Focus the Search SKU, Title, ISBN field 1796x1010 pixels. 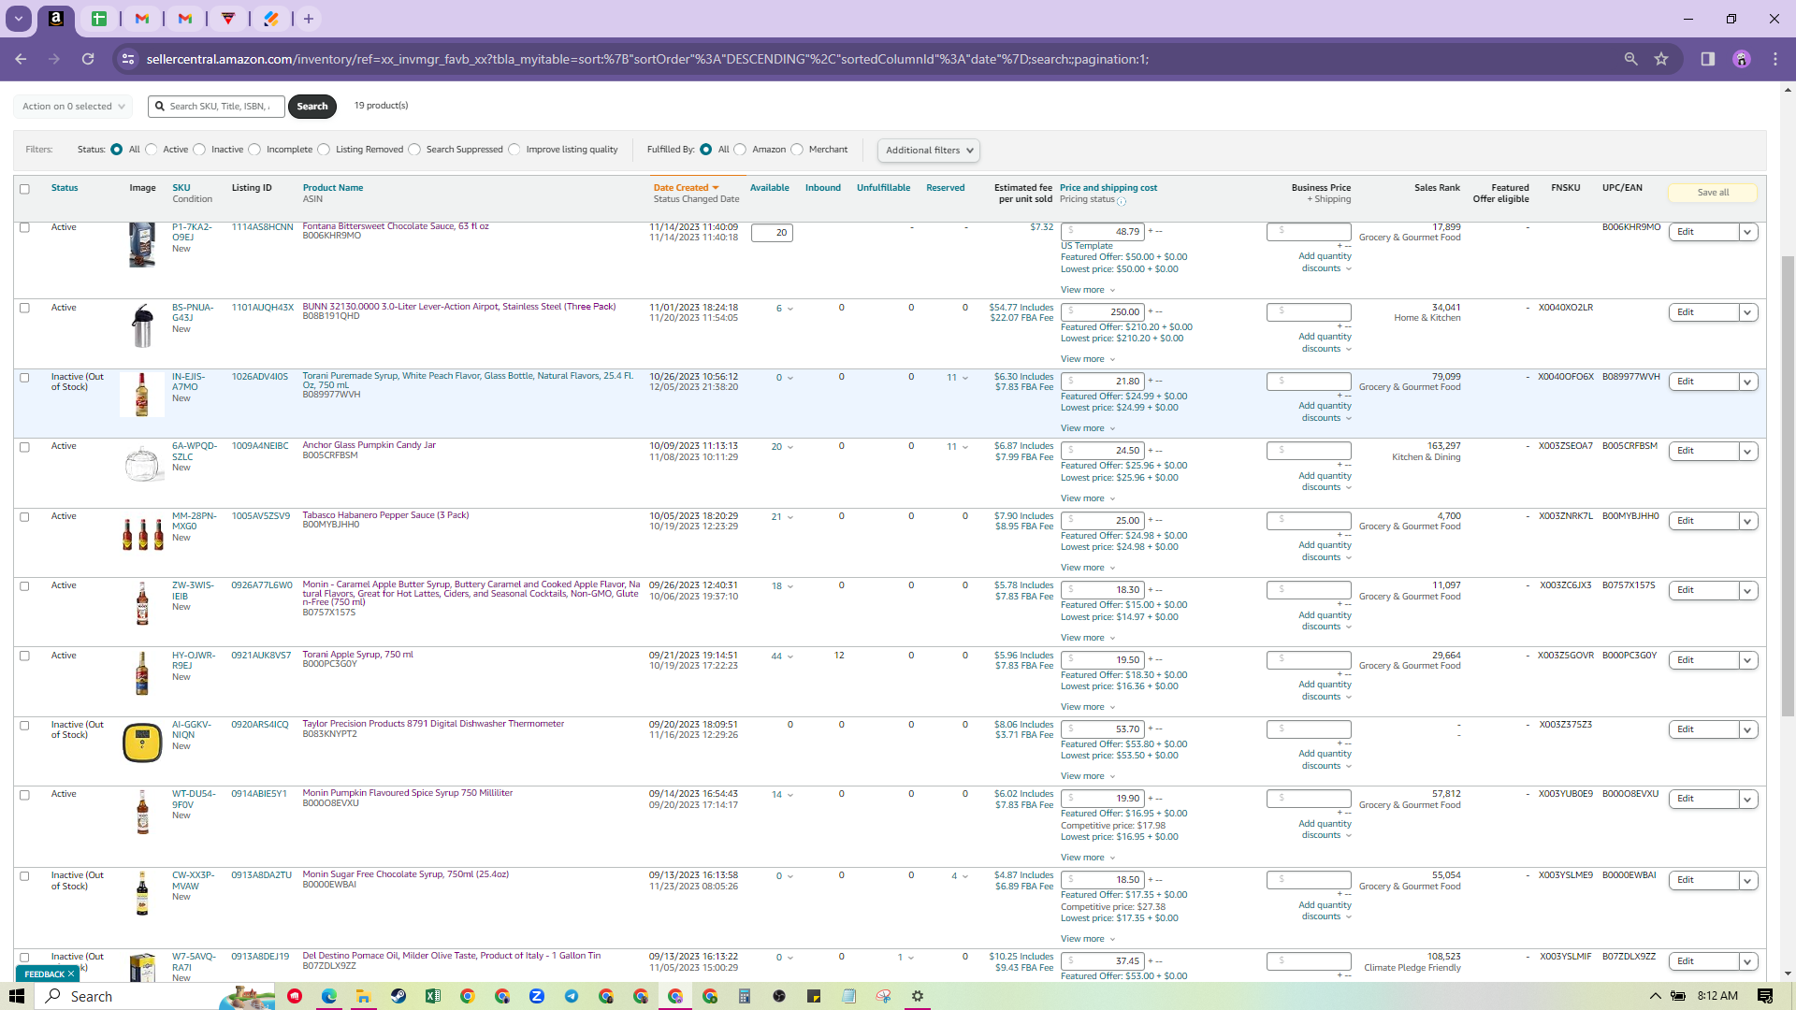pos(217,107)
